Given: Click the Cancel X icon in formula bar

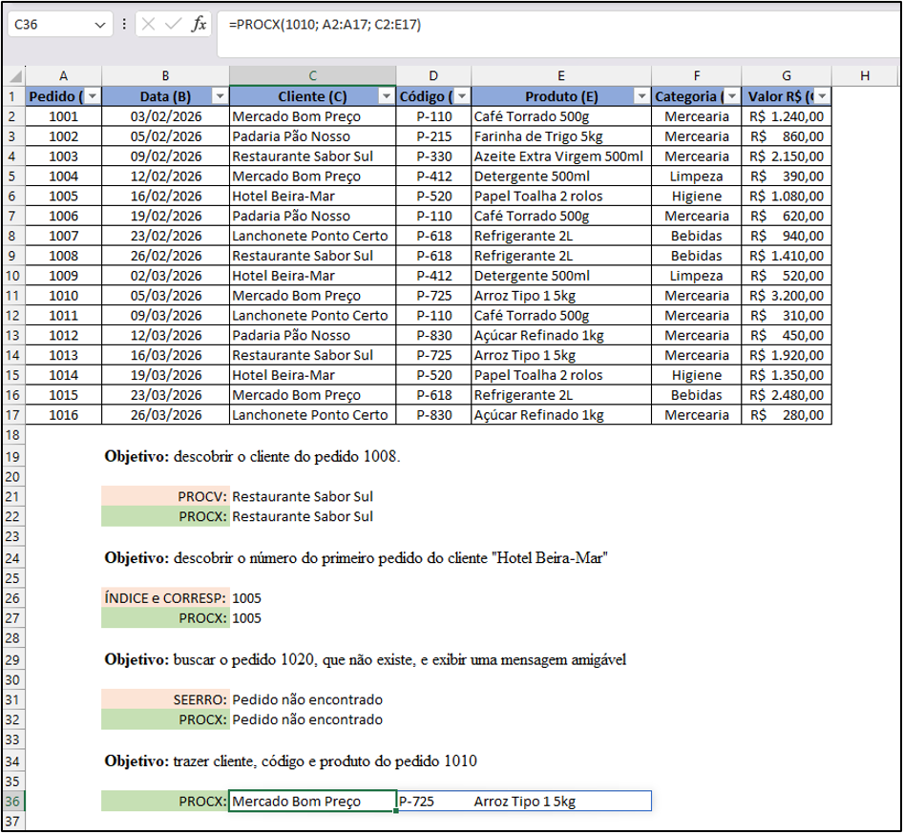Looking at the screenshot, I should click(148, 24).
